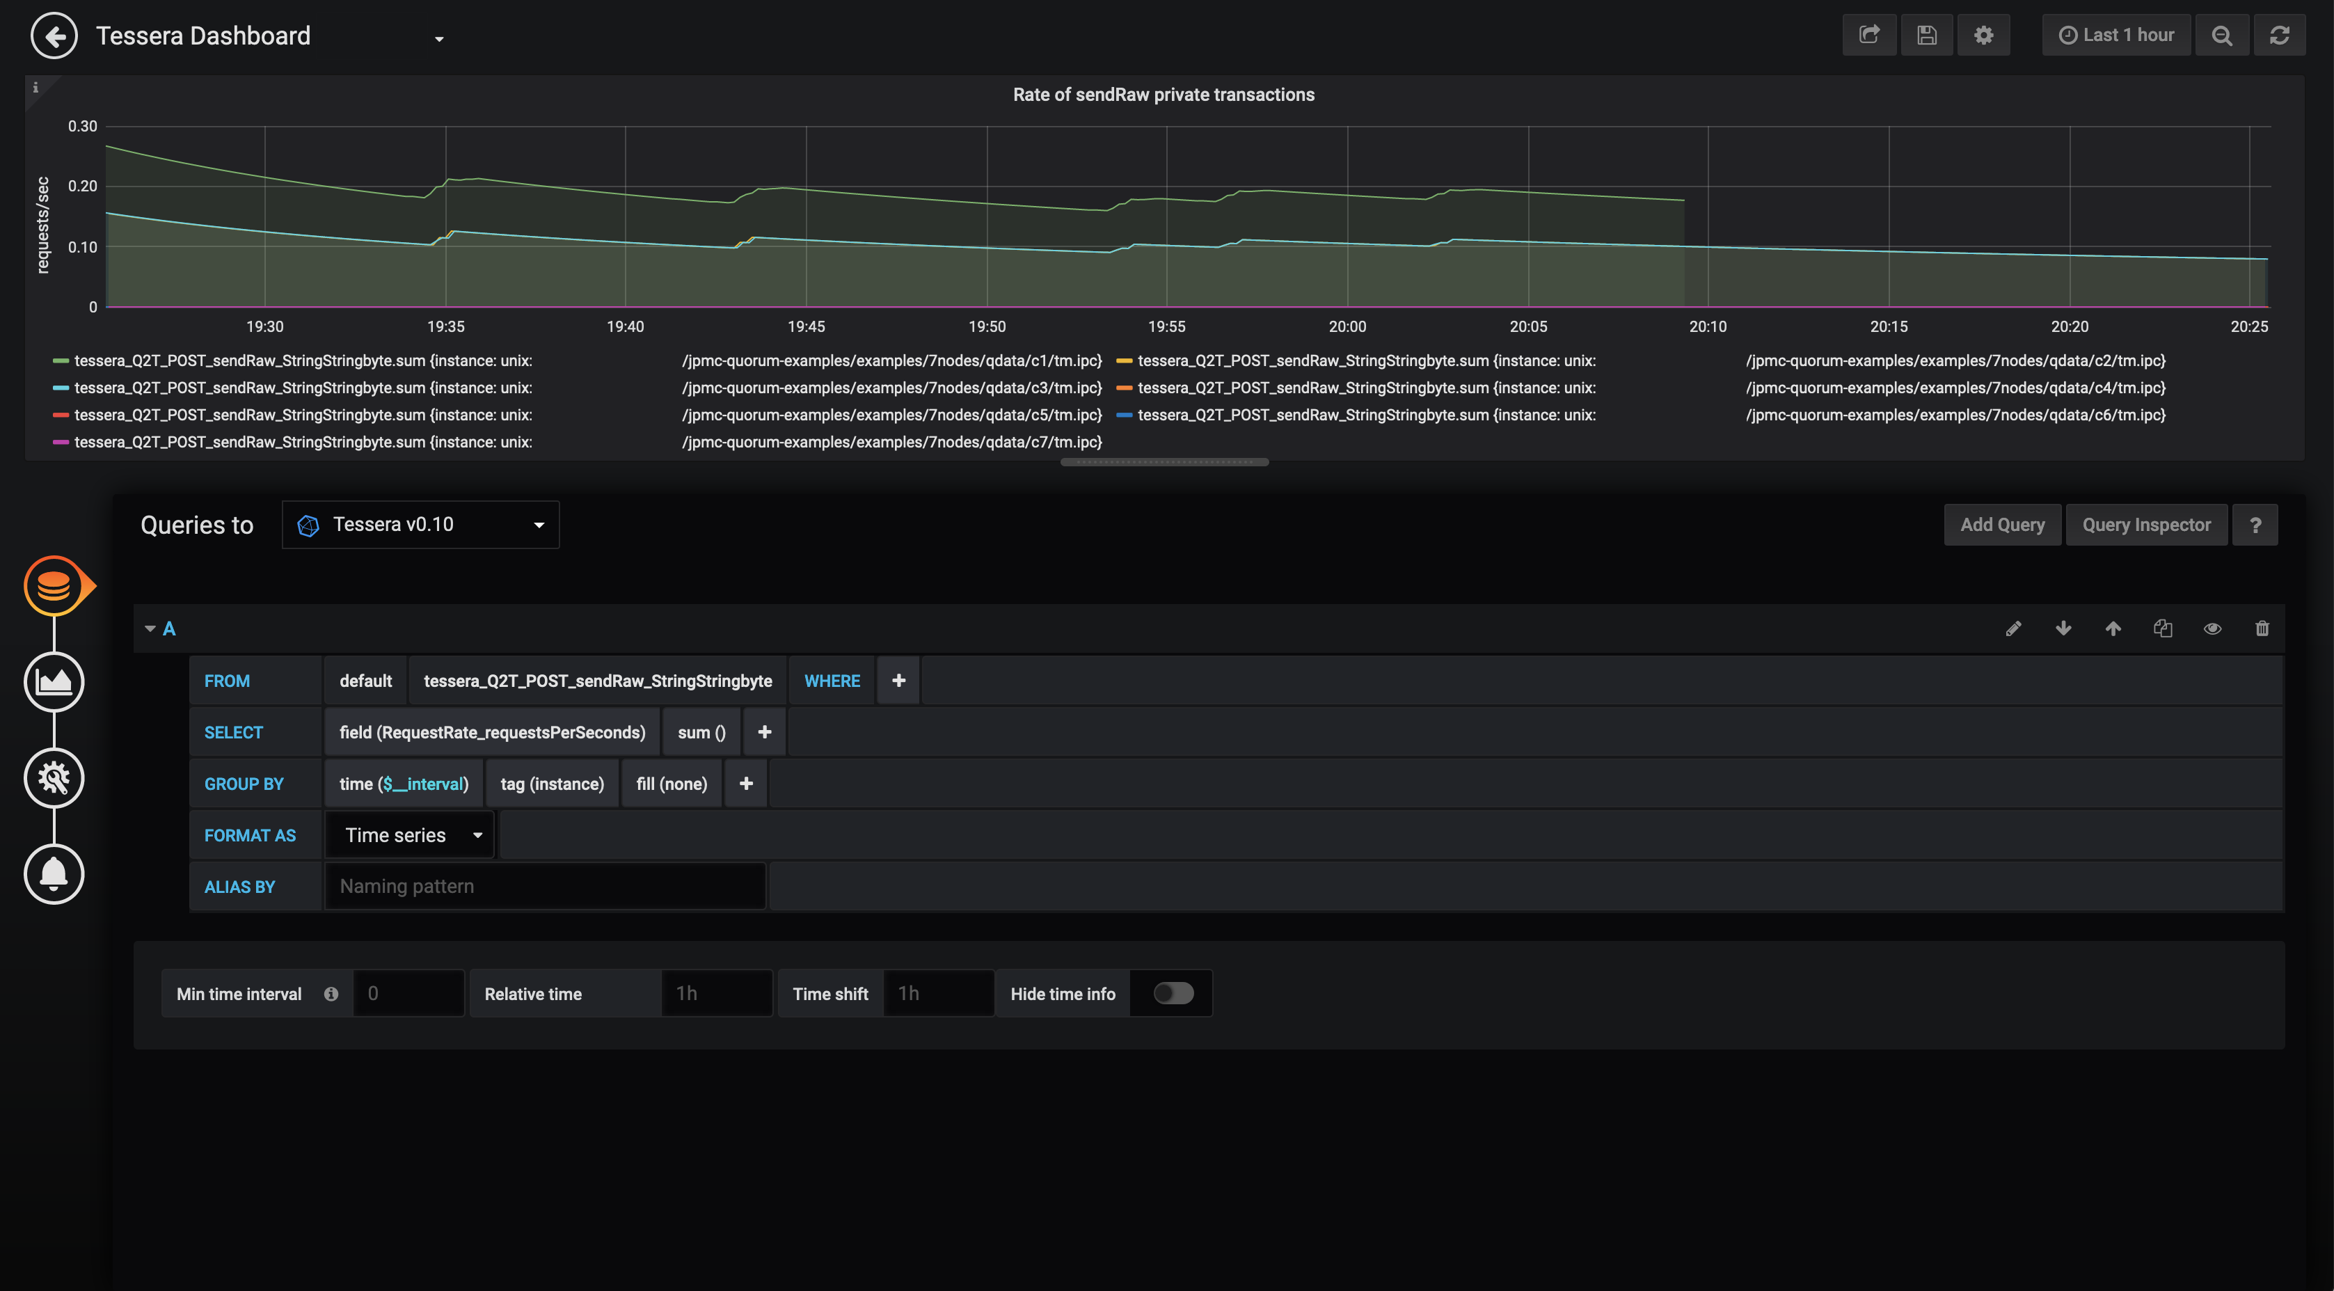Move query A down
Image resolution: width=2334 pixels, height=1291 pixels.
2063,628
